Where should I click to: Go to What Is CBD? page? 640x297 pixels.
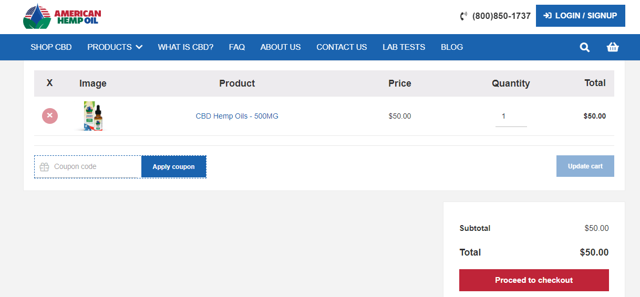[185, 47]
